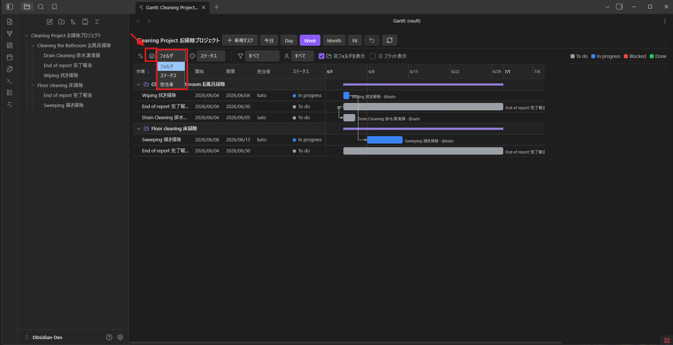This screenshot has height=345, width=673.
Task: Open the assignee filter すべて dropdown
Action: (x=303, y=56)
